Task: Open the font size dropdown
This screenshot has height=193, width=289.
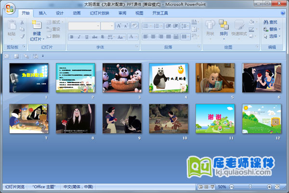Action: pos(112,26)
